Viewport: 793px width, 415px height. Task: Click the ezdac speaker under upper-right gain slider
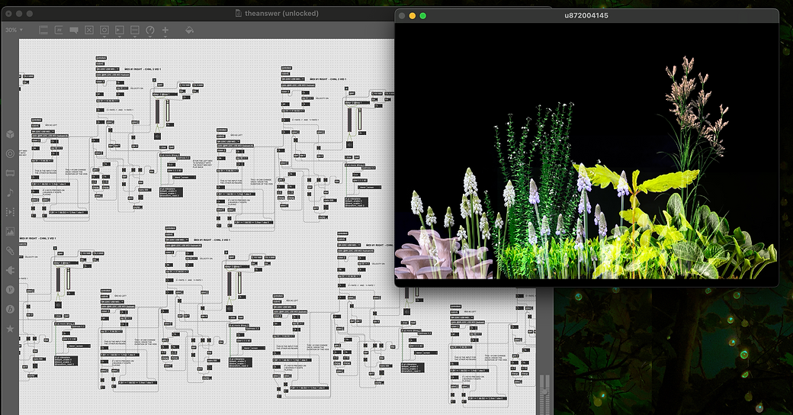coord(349,145)
